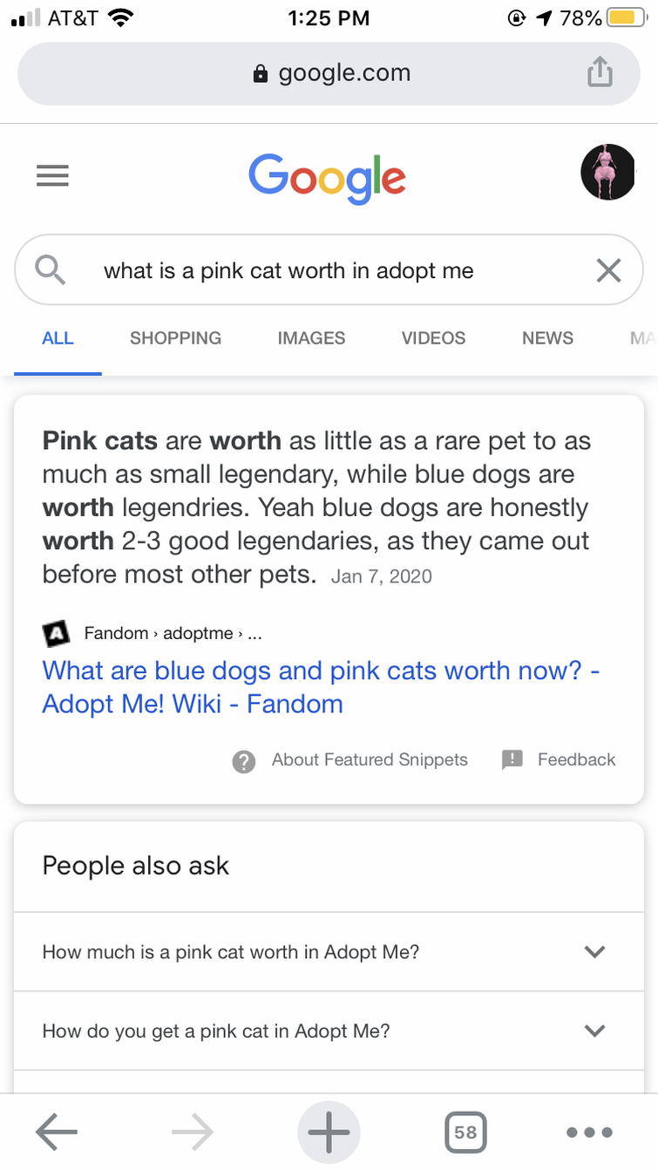Open the three-dot browser menu
The width and height of the screenshot is (658, 1171).
589,1133
